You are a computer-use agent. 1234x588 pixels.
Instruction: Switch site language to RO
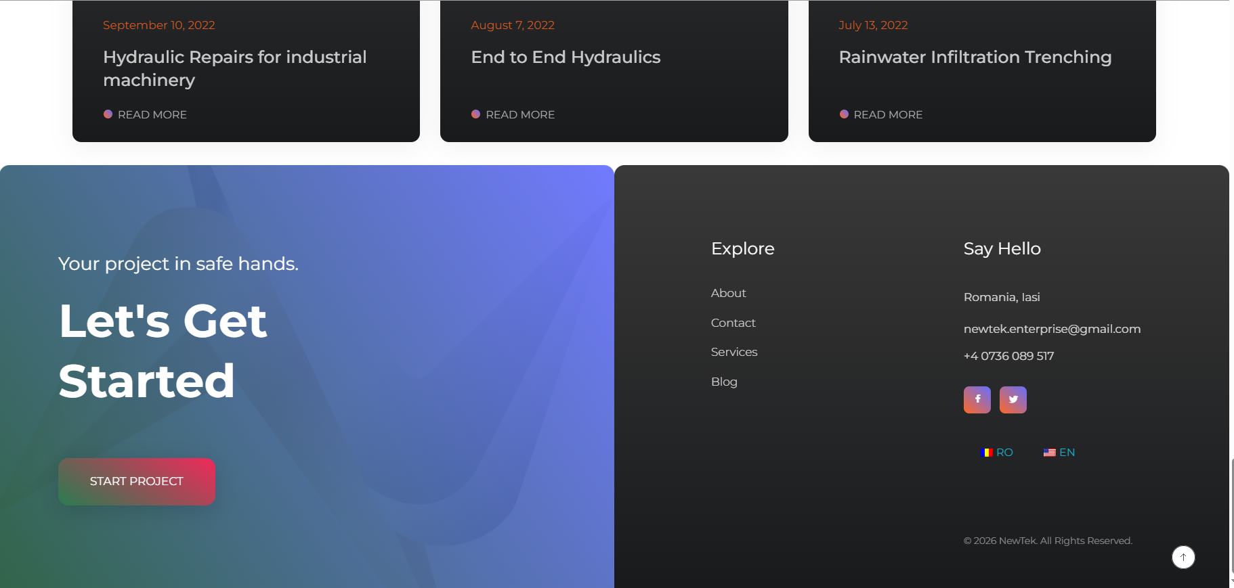click(x=1004, y=453)
